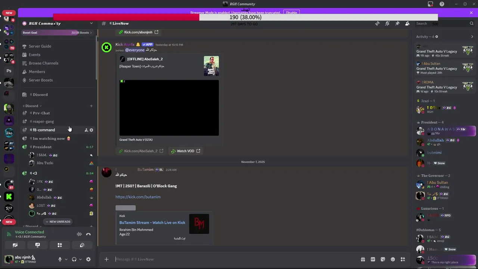
Task: Toggle camera on in voice panel
Action: pyautogui.click(x=15, y=245)
